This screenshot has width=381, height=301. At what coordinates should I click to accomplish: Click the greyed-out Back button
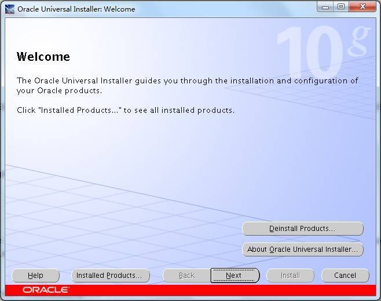(186, 276)
